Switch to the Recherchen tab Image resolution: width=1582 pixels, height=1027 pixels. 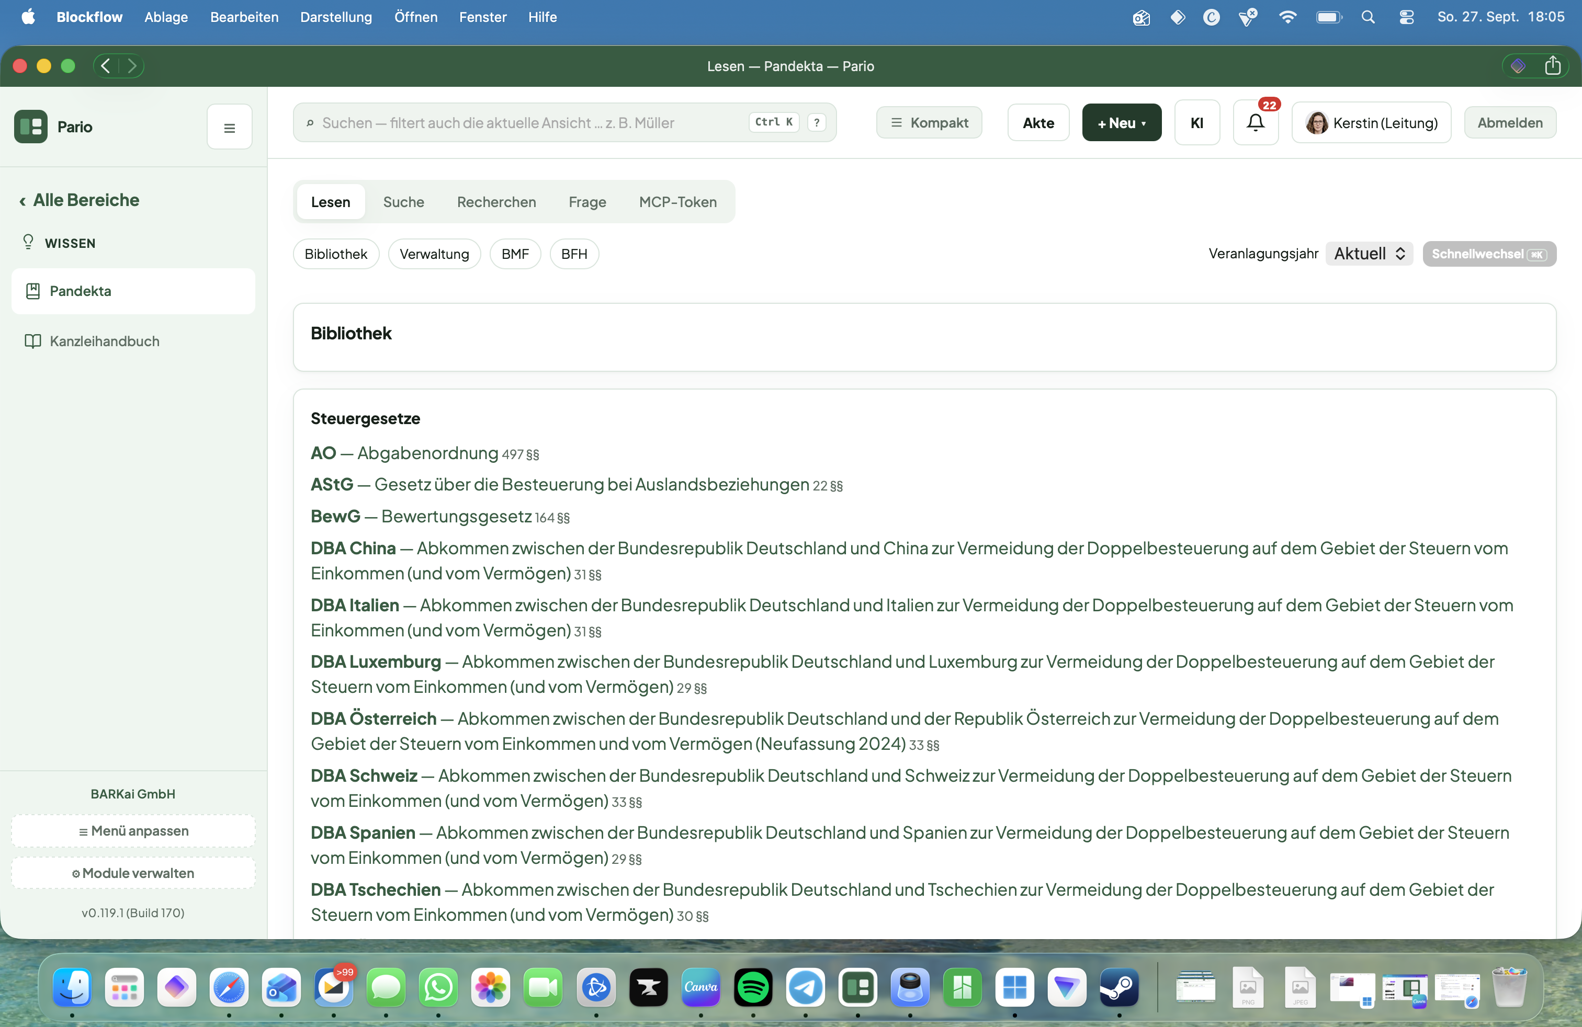click(x=496, y=202)
